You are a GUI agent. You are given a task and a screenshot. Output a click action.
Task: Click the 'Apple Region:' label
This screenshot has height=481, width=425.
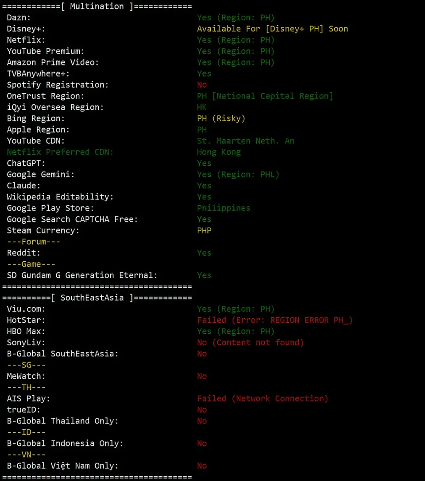coord(38,130)
